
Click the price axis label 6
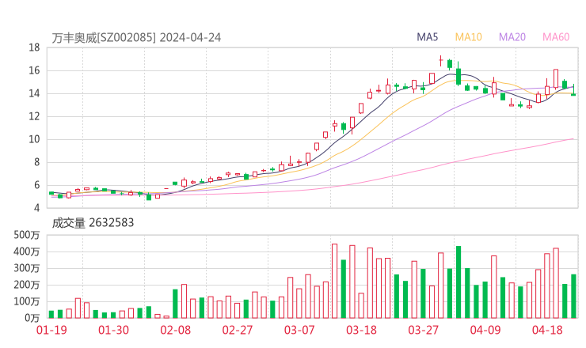point(36,185)
